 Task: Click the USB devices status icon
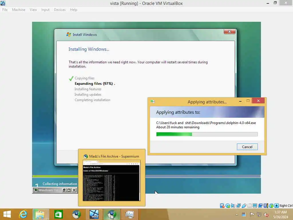click(x=244, y=206)
